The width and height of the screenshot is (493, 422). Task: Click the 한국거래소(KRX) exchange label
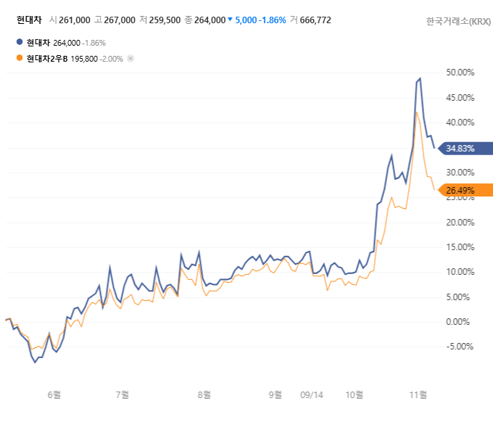[458, 21]
